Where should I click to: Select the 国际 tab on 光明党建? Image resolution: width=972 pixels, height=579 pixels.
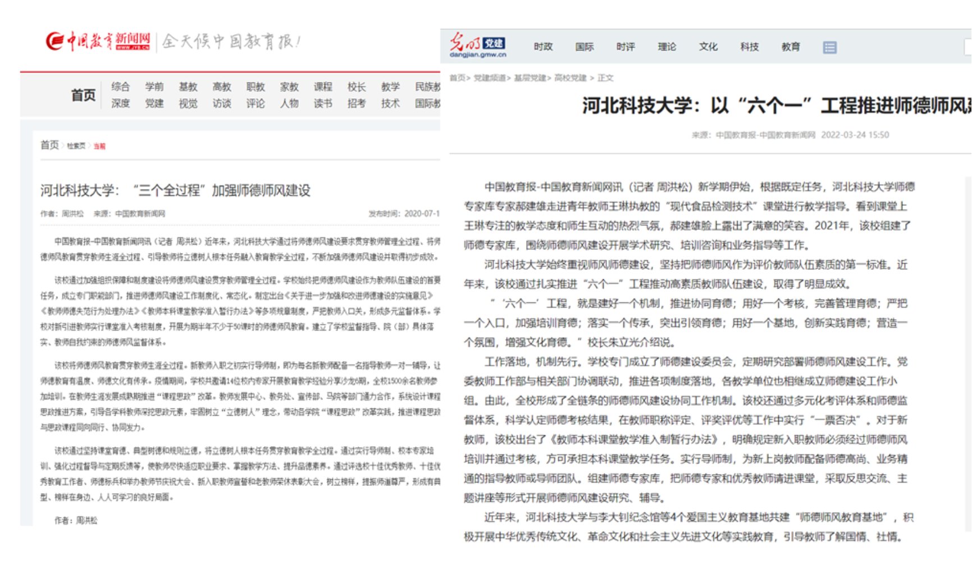[584, 47]
